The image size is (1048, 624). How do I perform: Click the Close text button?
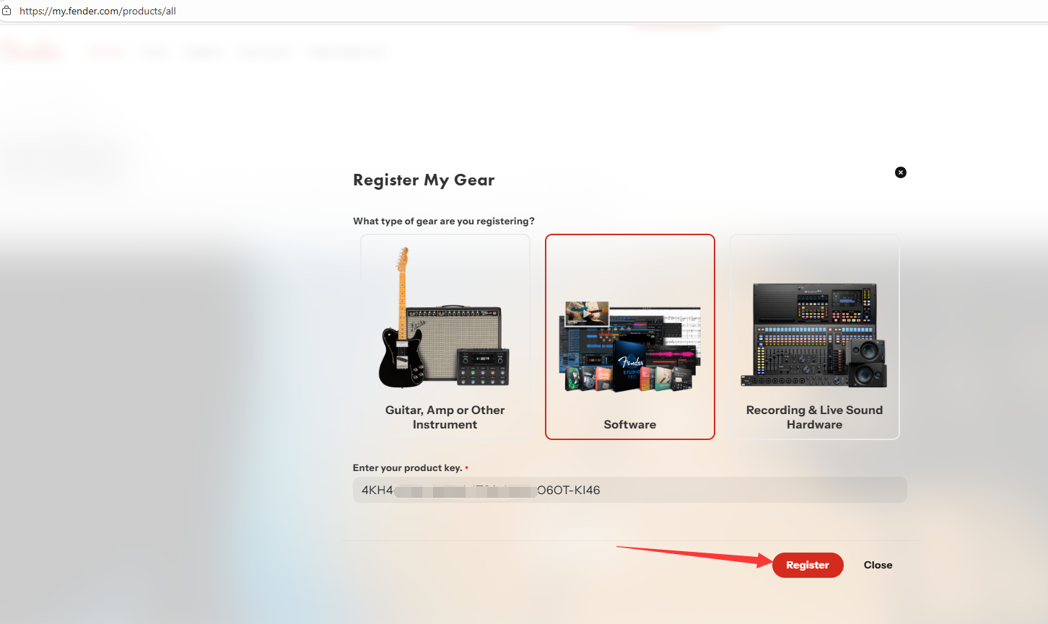tap(878, 565)
